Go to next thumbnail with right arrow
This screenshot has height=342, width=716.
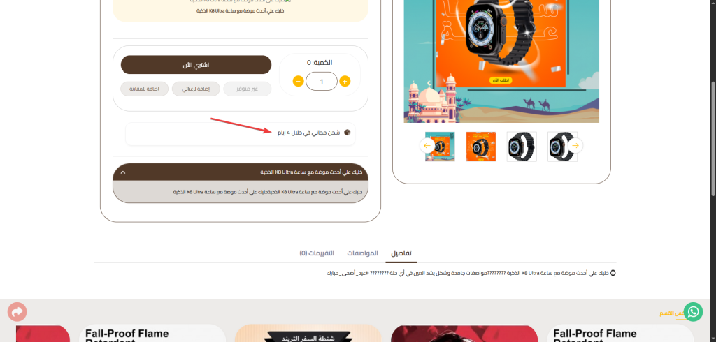576,145
